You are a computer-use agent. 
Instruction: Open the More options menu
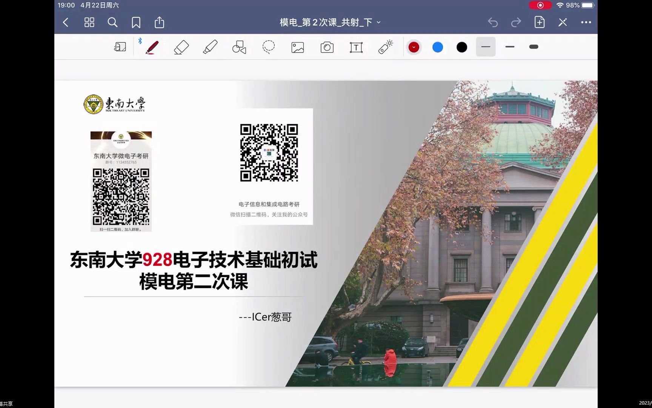pos(586,22)
